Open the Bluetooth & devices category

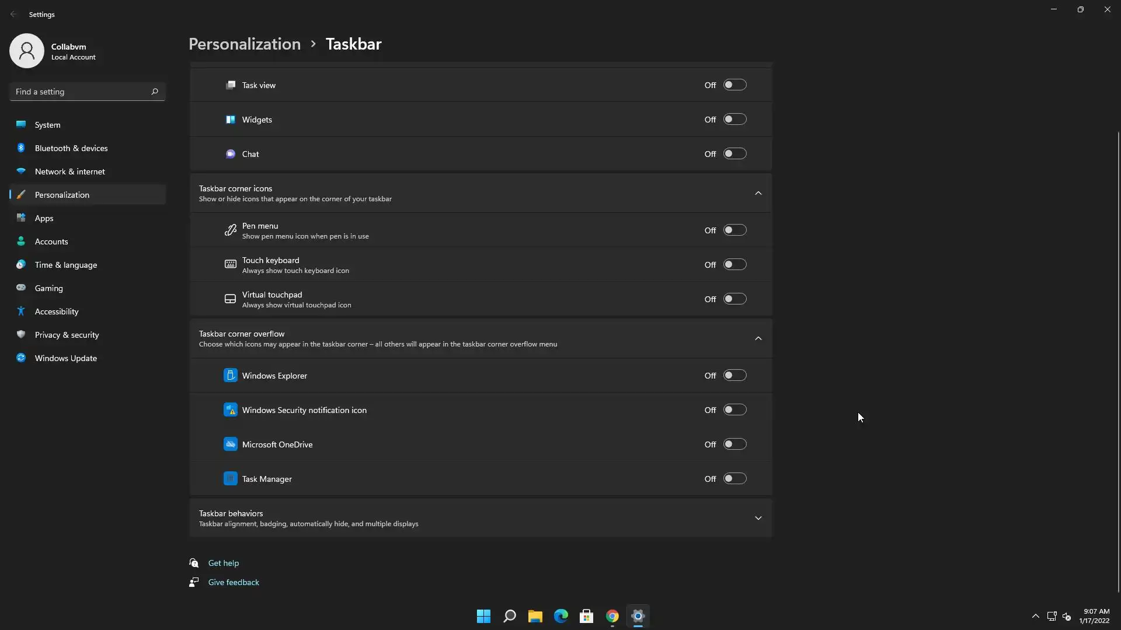tap(71, 148)
